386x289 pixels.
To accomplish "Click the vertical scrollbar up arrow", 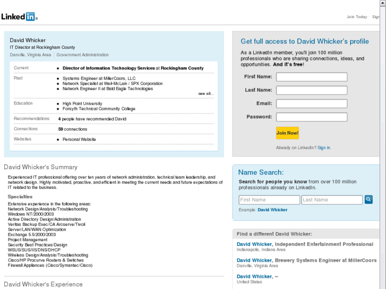I will tap(383, 3).
